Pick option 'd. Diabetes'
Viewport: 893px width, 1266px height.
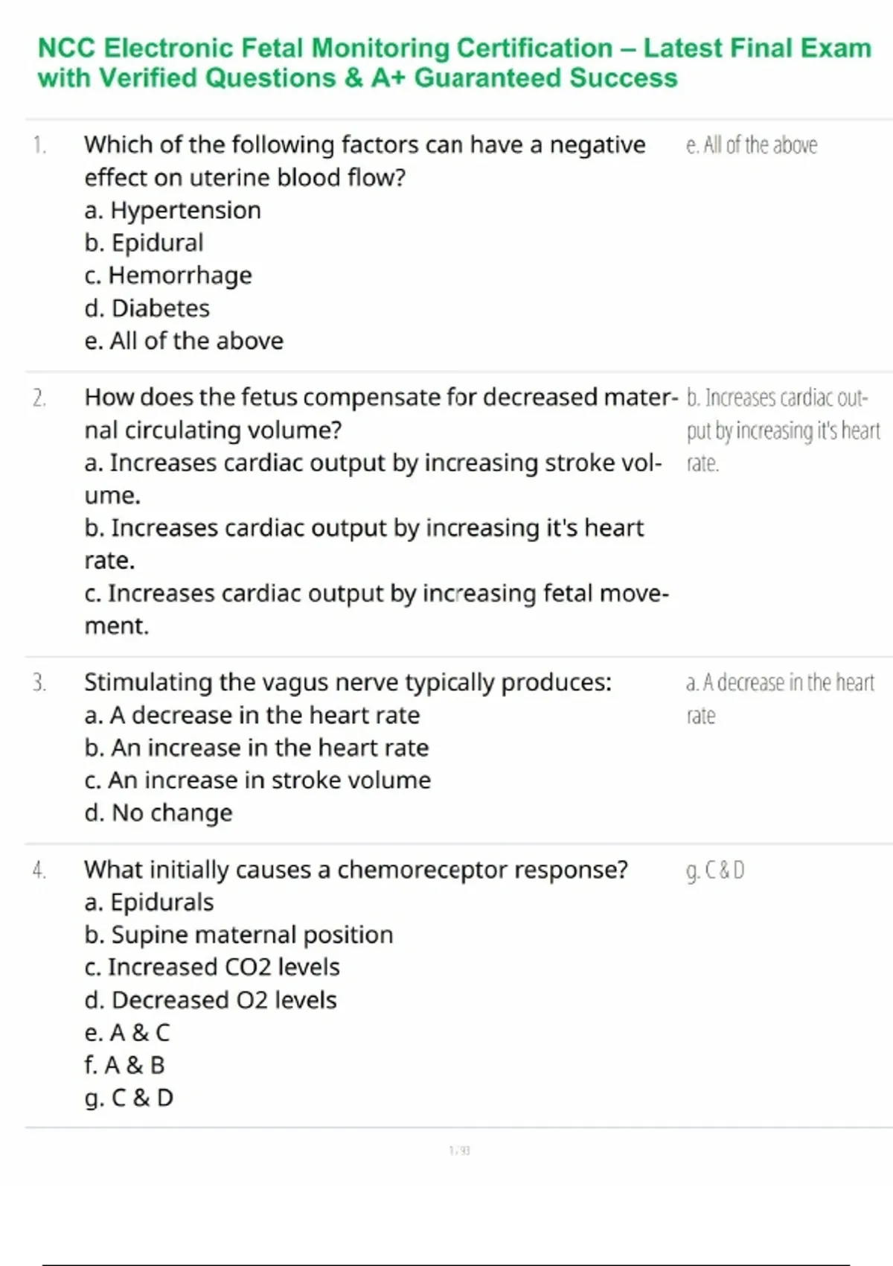click(147, 308)
